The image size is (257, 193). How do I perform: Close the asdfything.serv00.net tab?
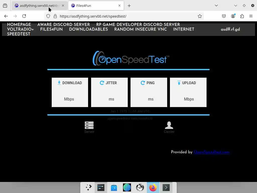point(63,6)
